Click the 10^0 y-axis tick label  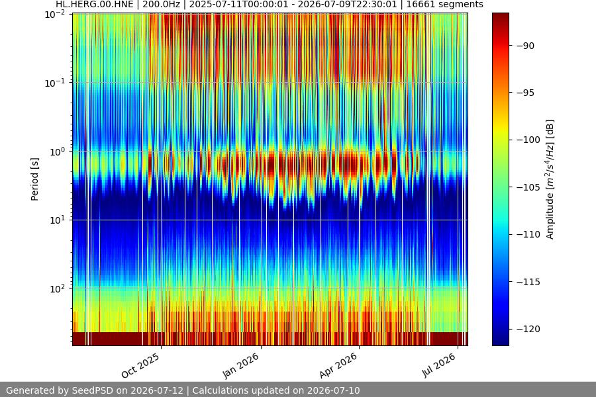tap(57, 152)
